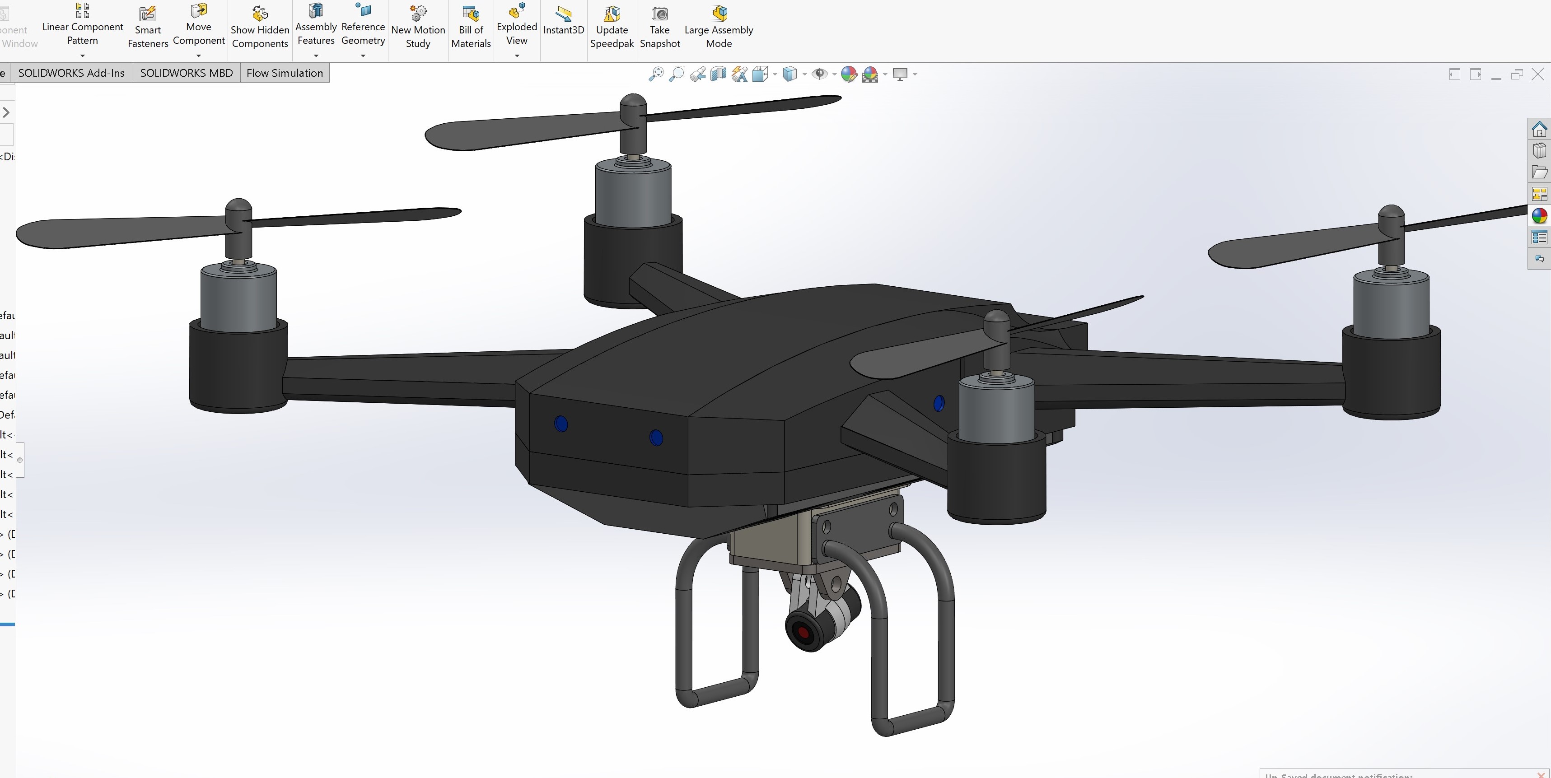Open Design Library task pane tab
This screenshot has height=778, width=1551.
point(1540,151)
